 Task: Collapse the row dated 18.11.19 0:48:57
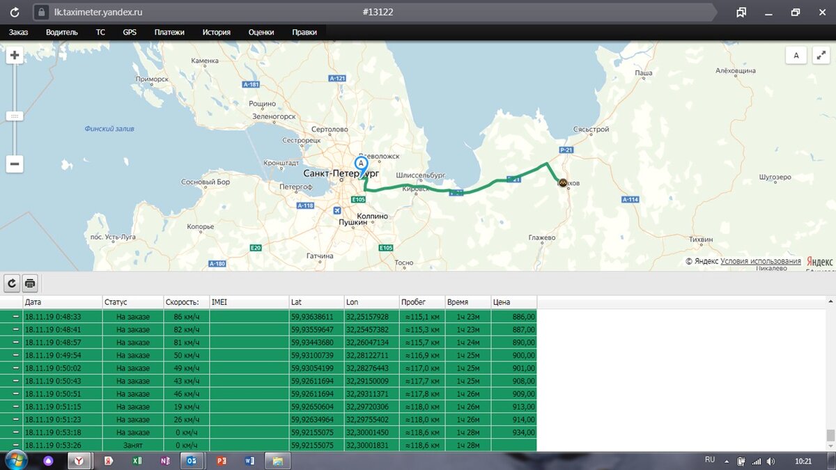click(15, 343)
